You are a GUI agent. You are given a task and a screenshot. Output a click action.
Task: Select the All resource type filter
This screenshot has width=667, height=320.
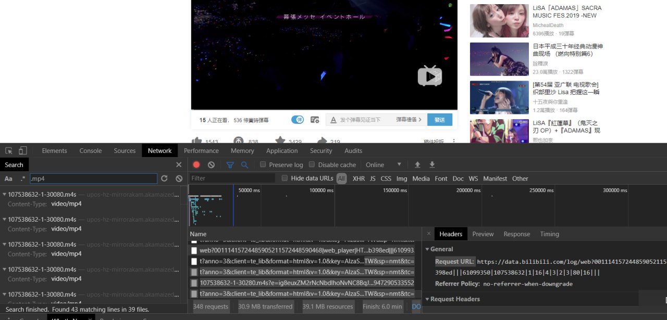click(x=341, y=178)
